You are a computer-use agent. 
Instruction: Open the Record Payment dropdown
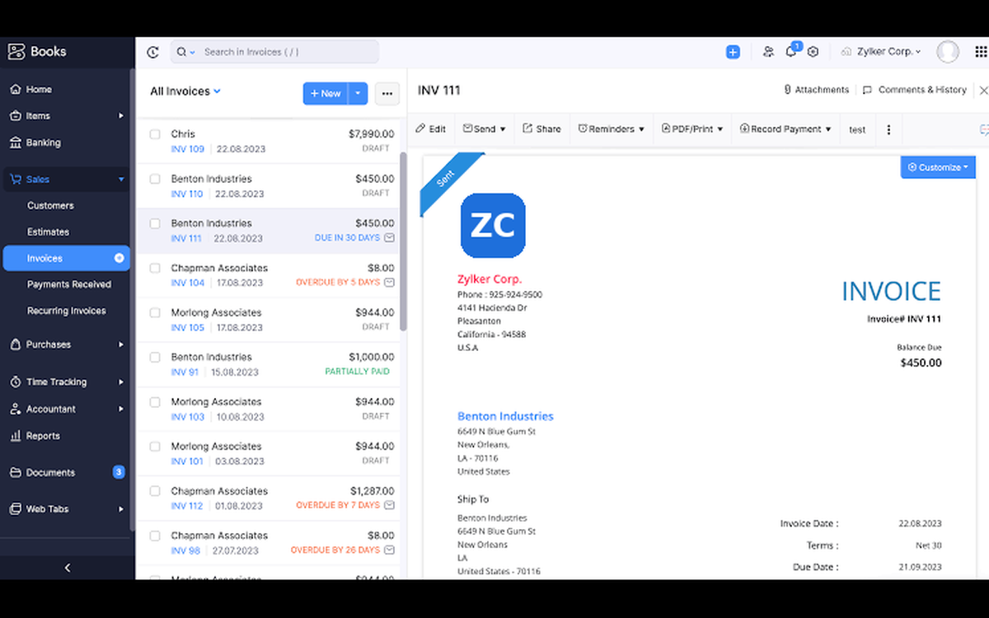point(785,129)
